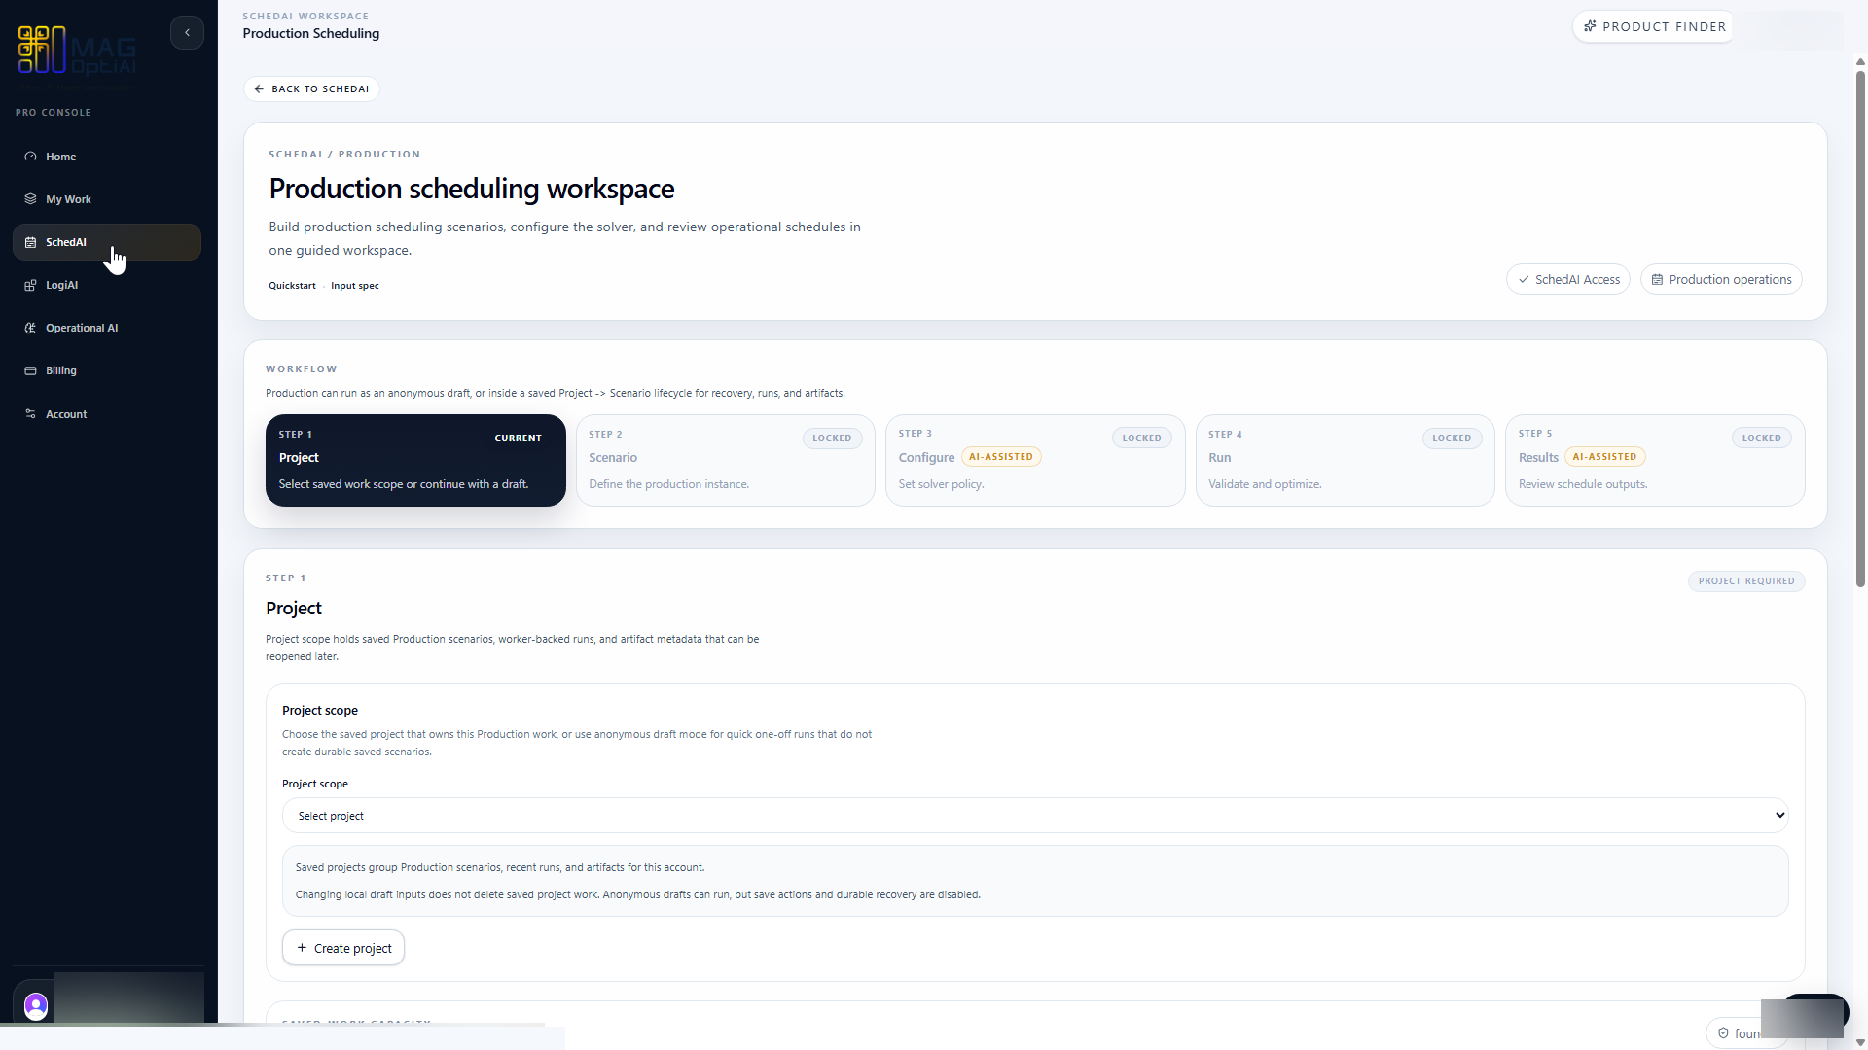
Task: Click the Billing card icon
Action: click(30, 370)
